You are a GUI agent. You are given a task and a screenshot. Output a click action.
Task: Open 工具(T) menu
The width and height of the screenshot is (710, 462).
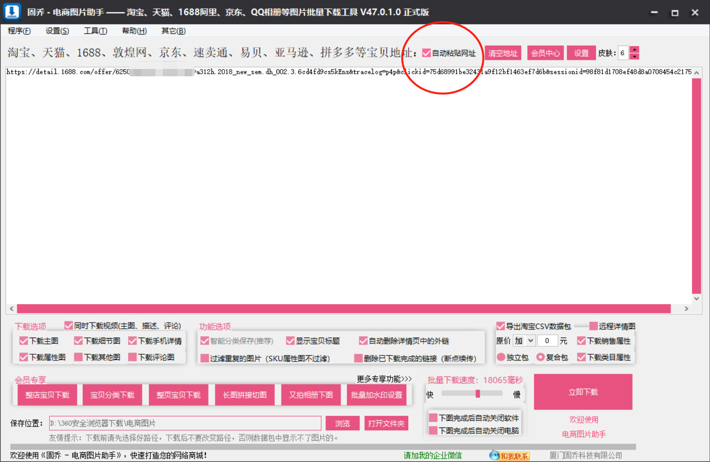coord(95,31)
